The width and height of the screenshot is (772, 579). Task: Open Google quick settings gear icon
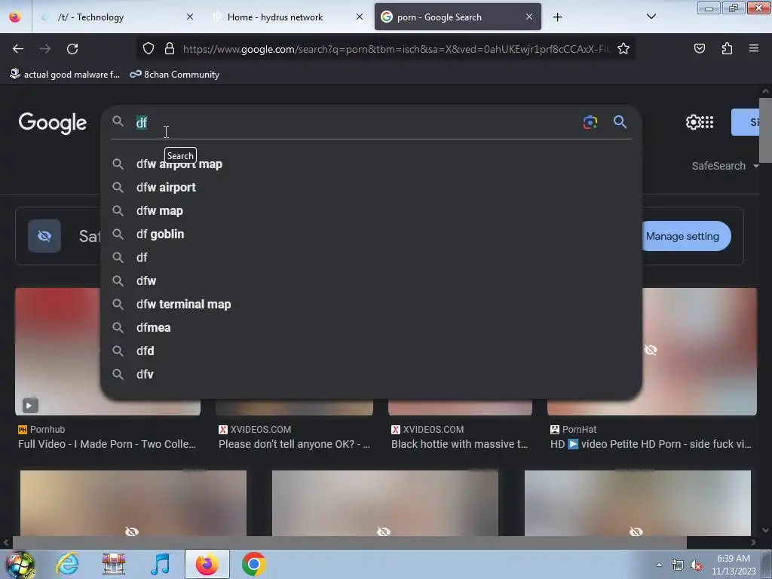click(693, 122)
